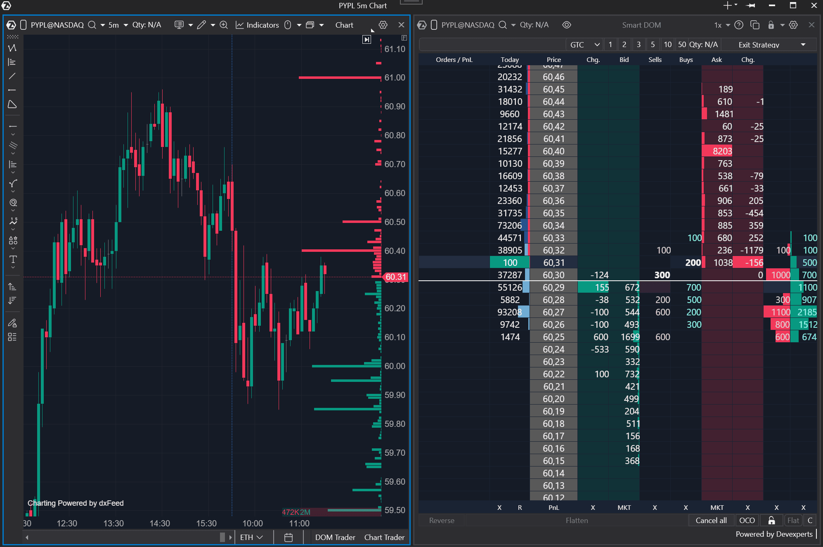Select the pencil drawing tool
The width and height of the screenshot is (823, 547).
[201, 25]
